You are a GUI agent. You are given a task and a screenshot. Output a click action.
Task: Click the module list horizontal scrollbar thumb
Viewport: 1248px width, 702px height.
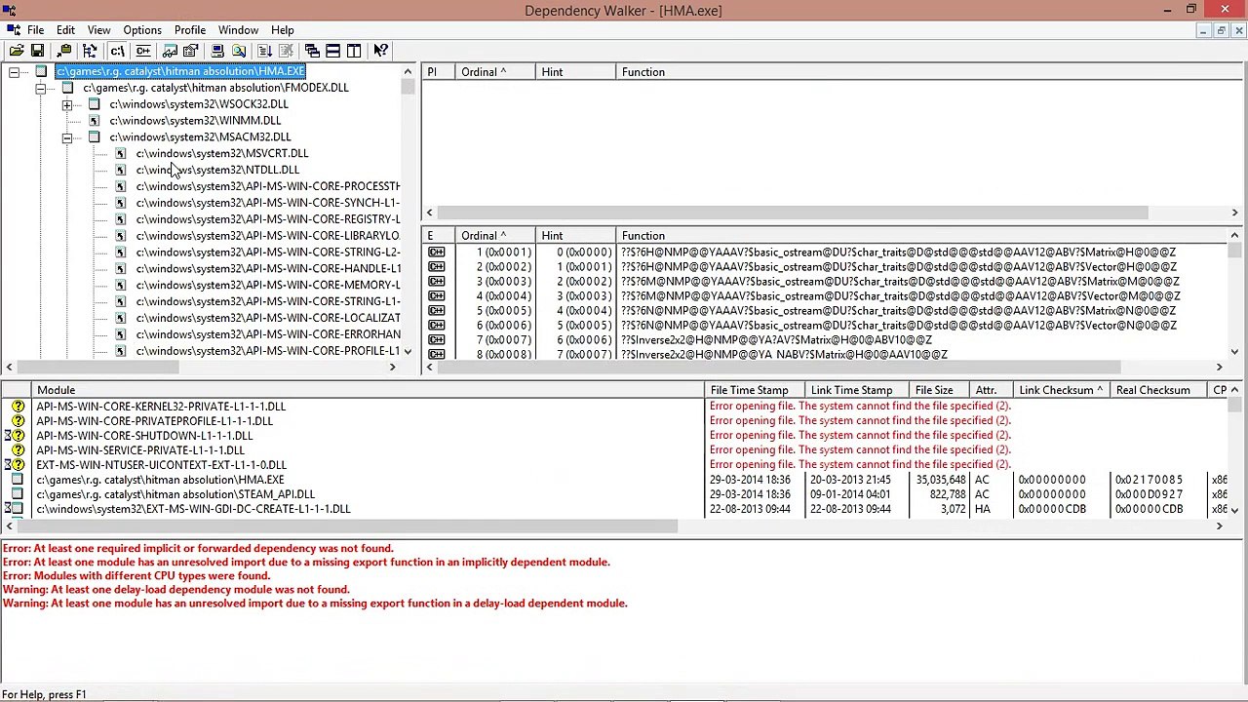(346, 526)
